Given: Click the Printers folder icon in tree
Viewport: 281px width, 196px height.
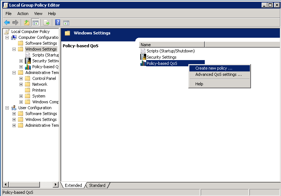Looking at the screenshot, I should click(27, 90).
